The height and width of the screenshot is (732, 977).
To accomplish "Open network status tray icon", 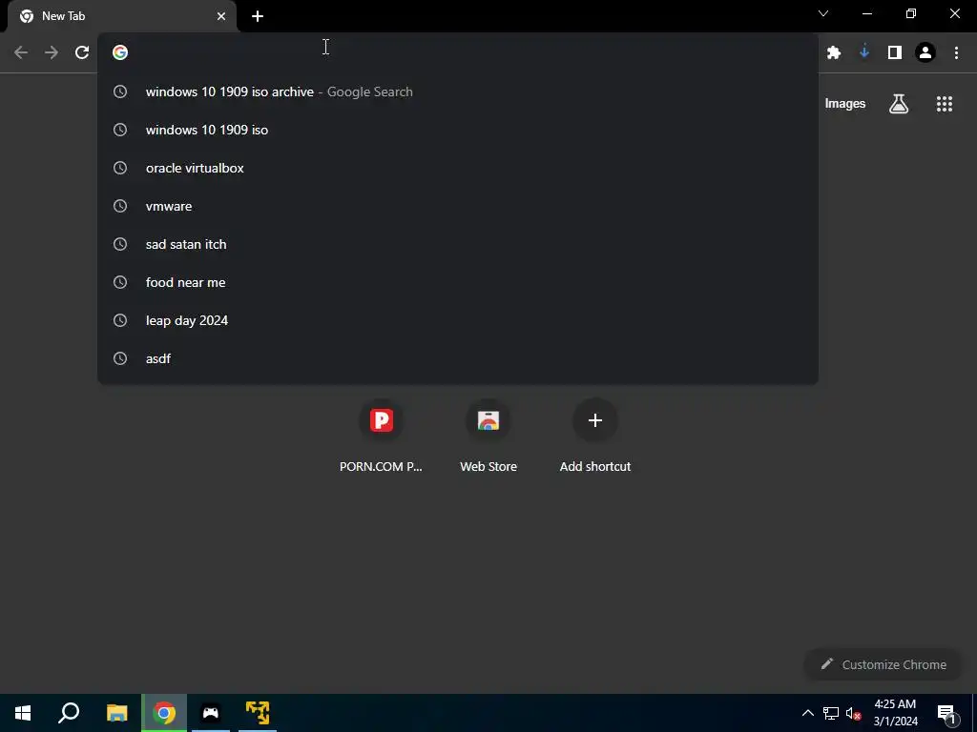I will tap(831, 713).
